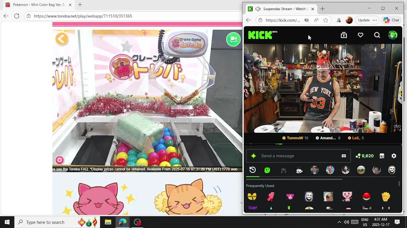Insert the praying hands emote
407x228 pixels.
point(271,197)
